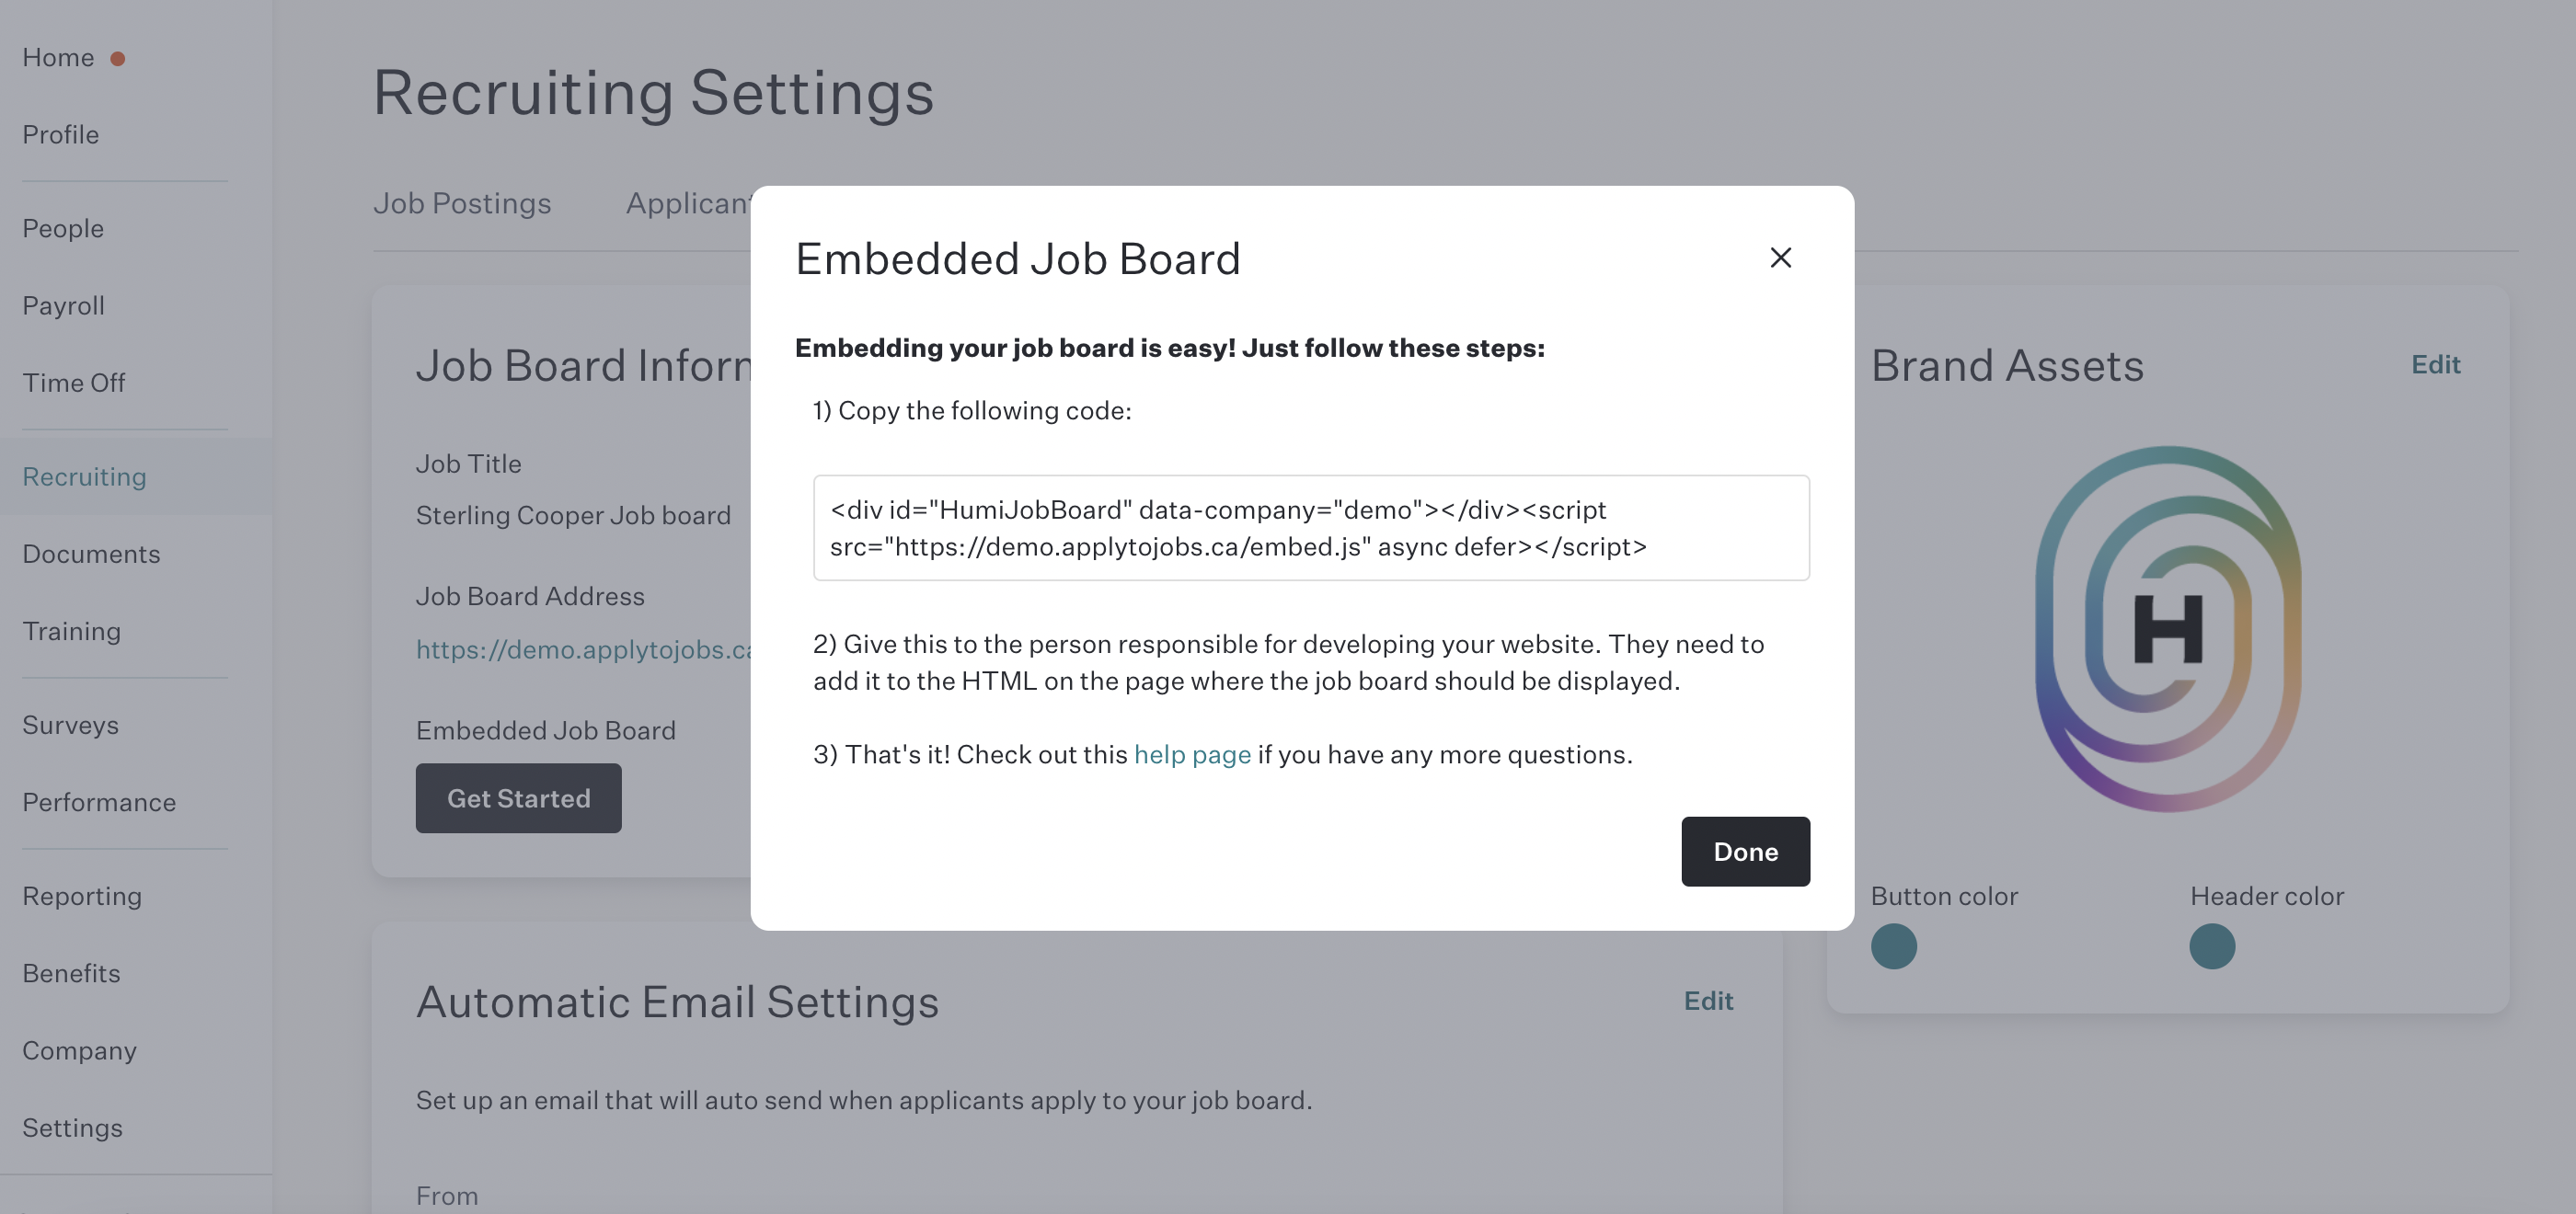This screenshot has width=2576, height=1214.
Task: Open the help page link
Action: coord(1192,754)
